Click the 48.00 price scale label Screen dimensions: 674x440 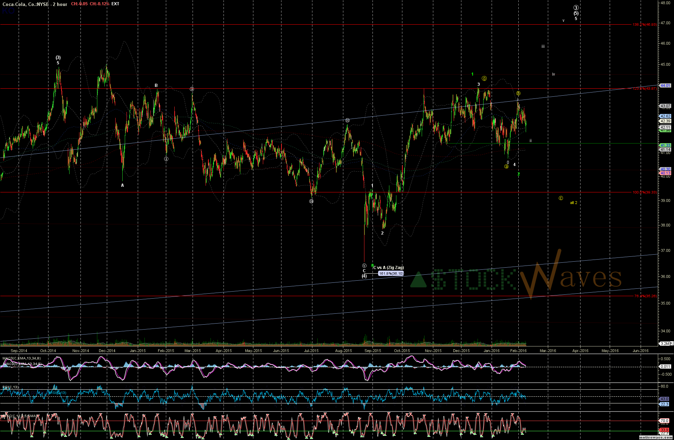click(x=665, y=3)
